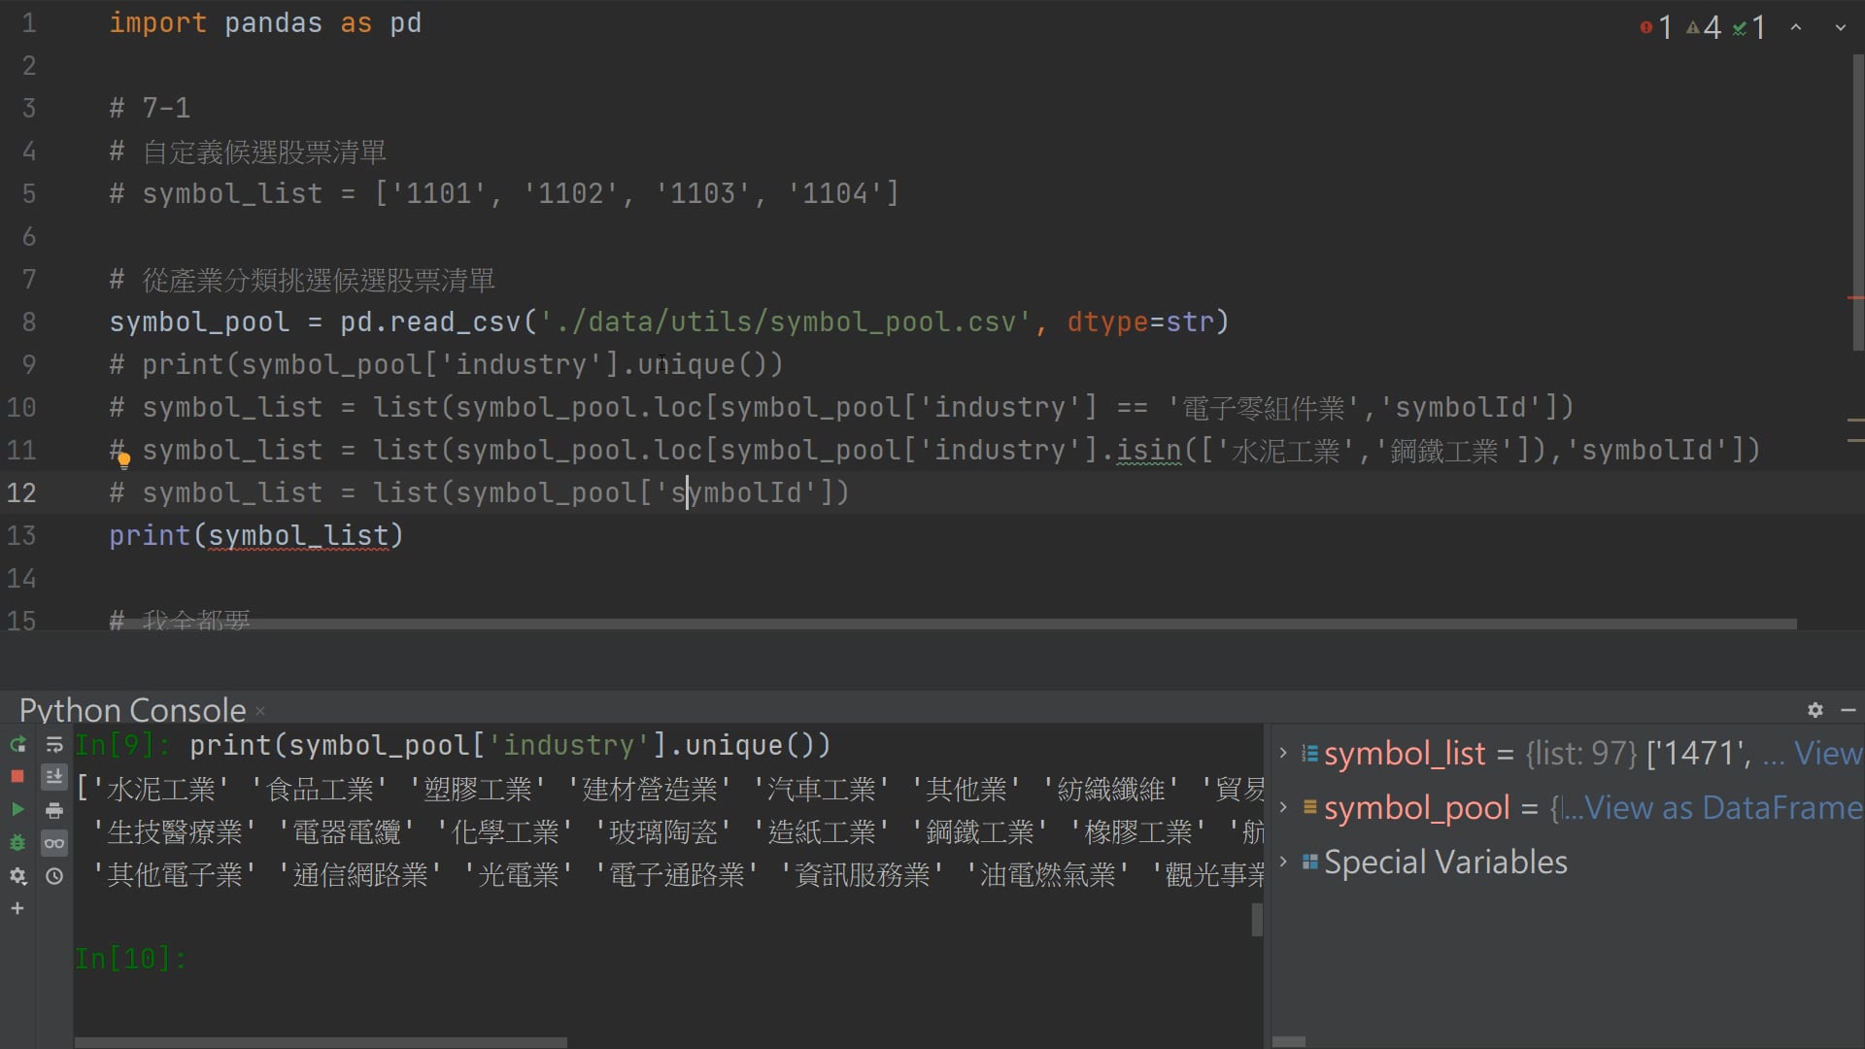The height and width of the screenshot is (1049, 1865).
Task: Toggle soft-wrap in the console
Action: [54, 745]
